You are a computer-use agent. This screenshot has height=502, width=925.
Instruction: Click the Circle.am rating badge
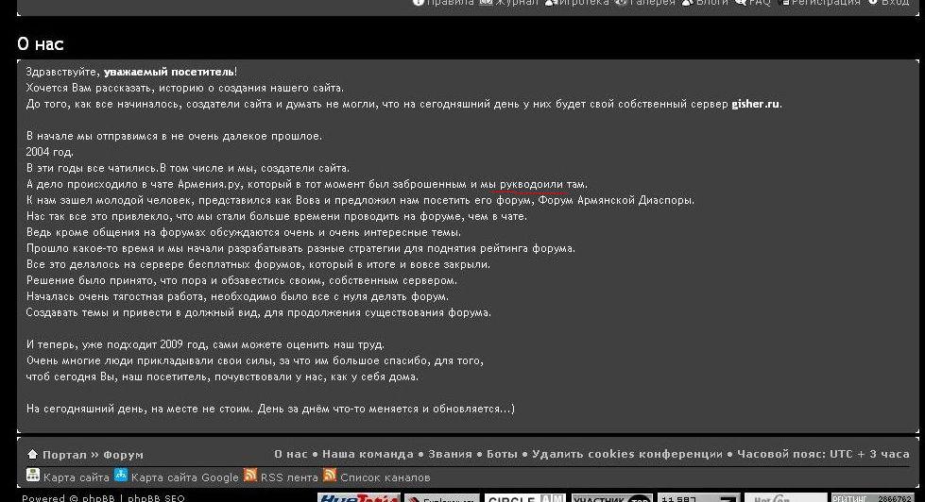tap(524, 497)
